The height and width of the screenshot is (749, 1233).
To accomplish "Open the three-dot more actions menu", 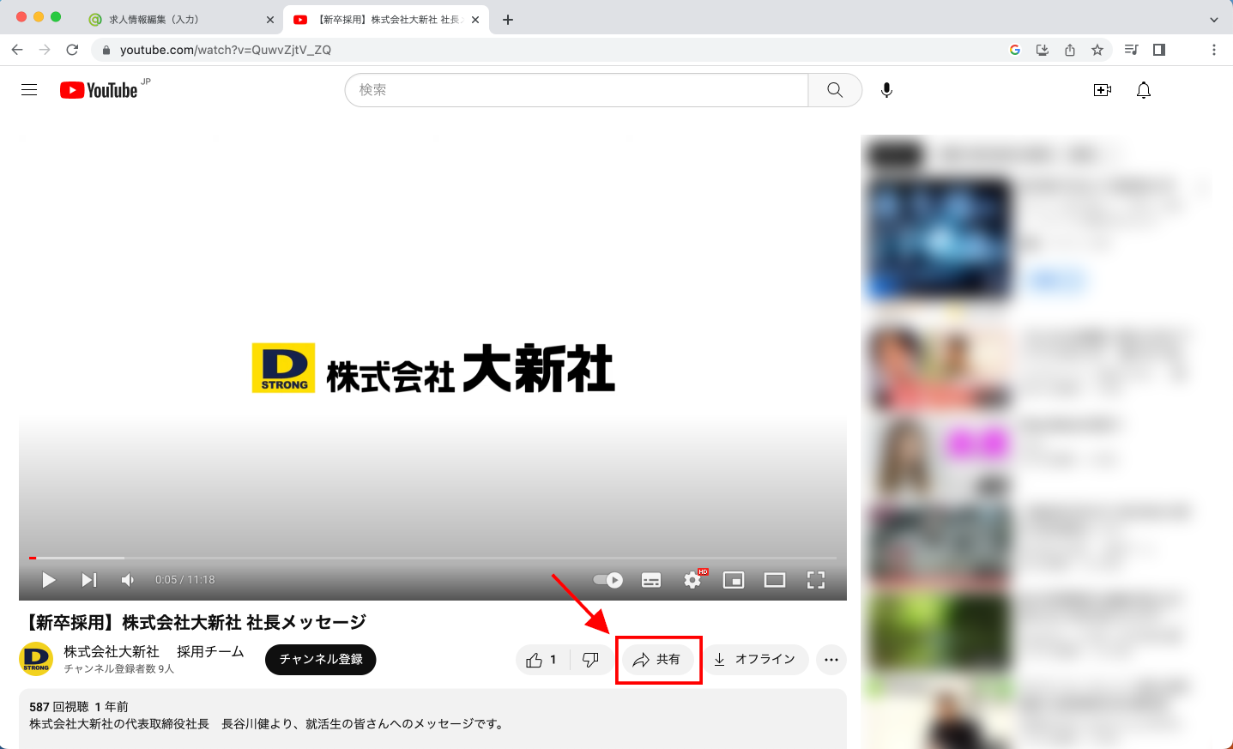I will pyautogui.click(x=831, y=660).
